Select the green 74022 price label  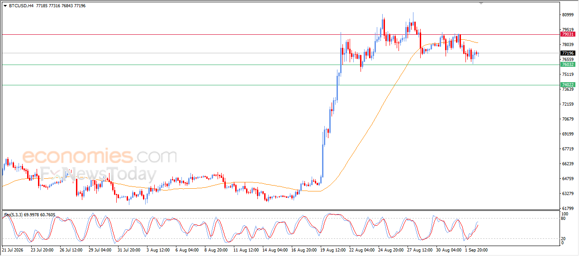(568, 85)
